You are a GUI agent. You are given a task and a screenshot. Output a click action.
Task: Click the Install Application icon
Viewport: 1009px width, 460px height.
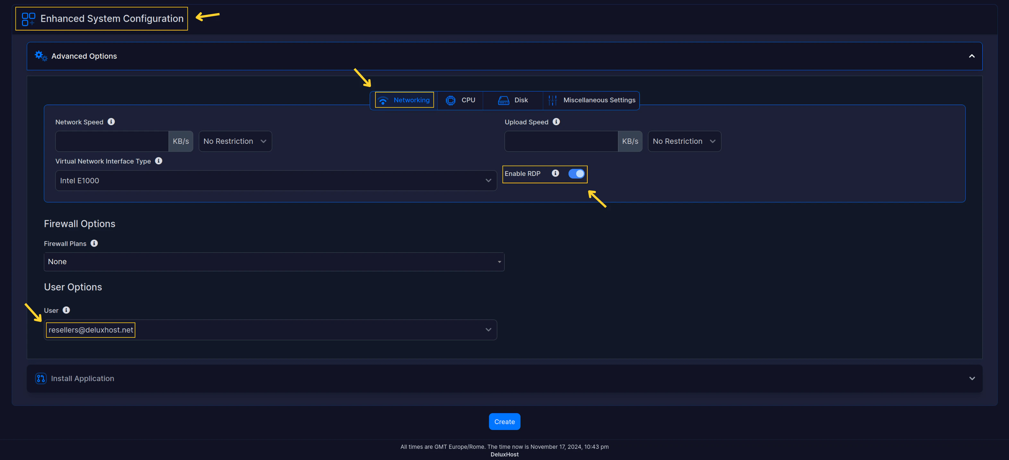[41, 378]
